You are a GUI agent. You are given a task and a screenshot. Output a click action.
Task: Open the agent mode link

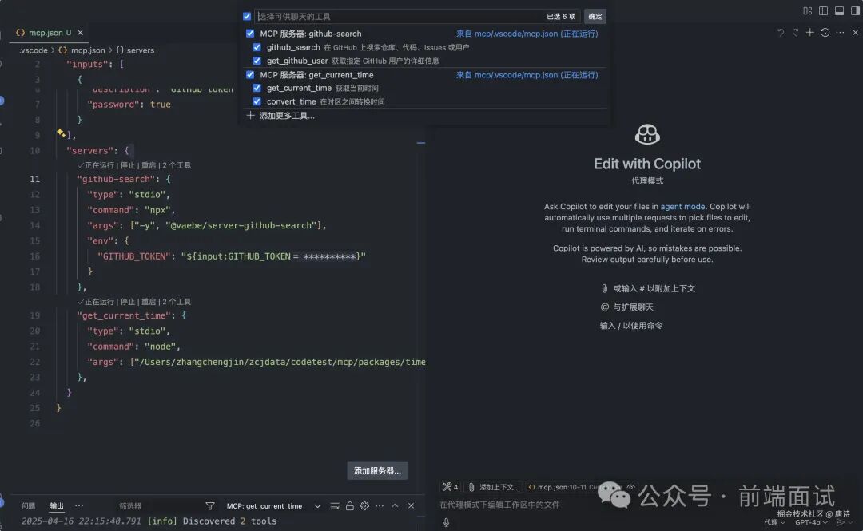(x=682, y=206)
